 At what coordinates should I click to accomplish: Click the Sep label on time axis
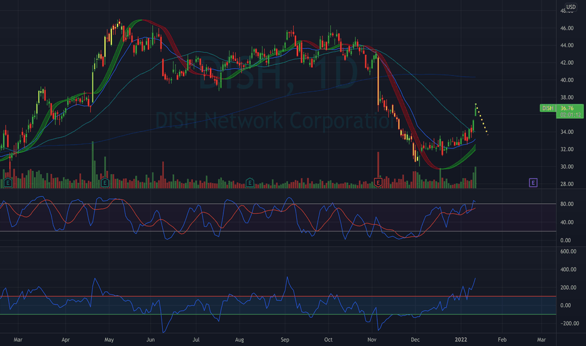285,340
